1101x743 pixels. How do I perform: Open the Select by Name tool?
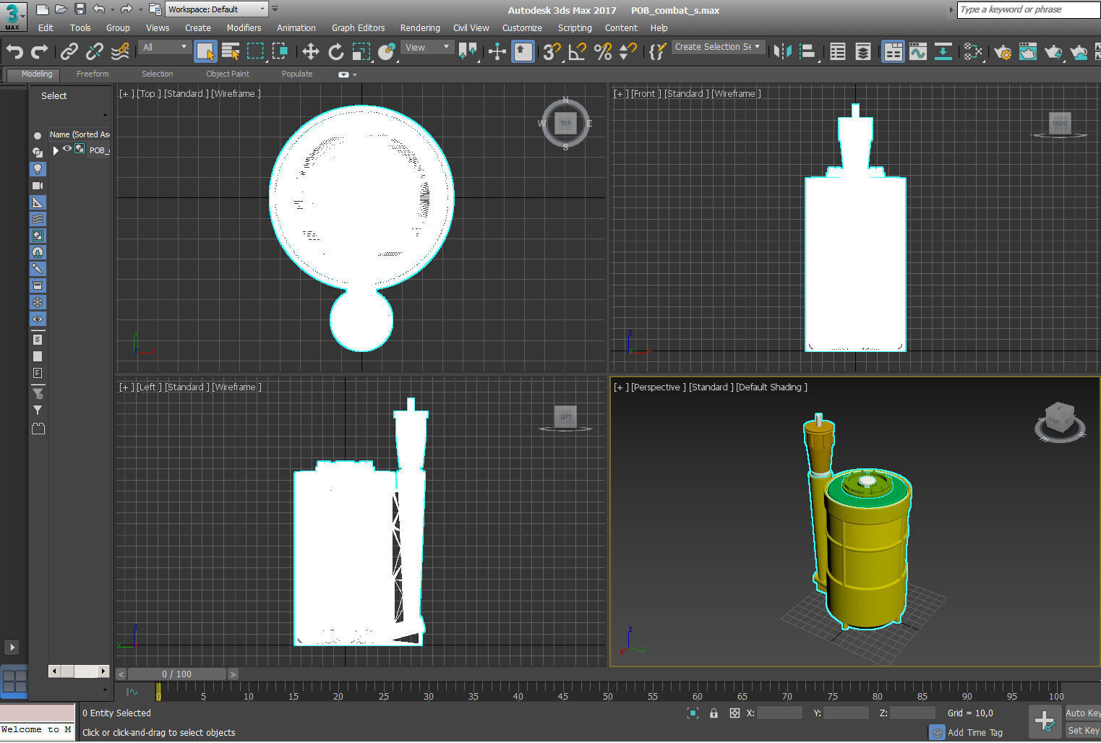click(x=231, y=51)
